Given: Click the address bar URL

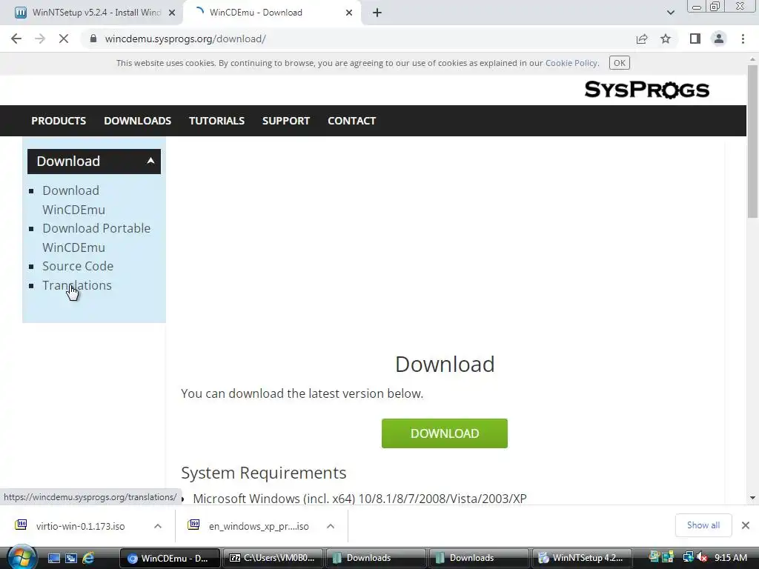Looking at the screenshot, I should [185, 39].
